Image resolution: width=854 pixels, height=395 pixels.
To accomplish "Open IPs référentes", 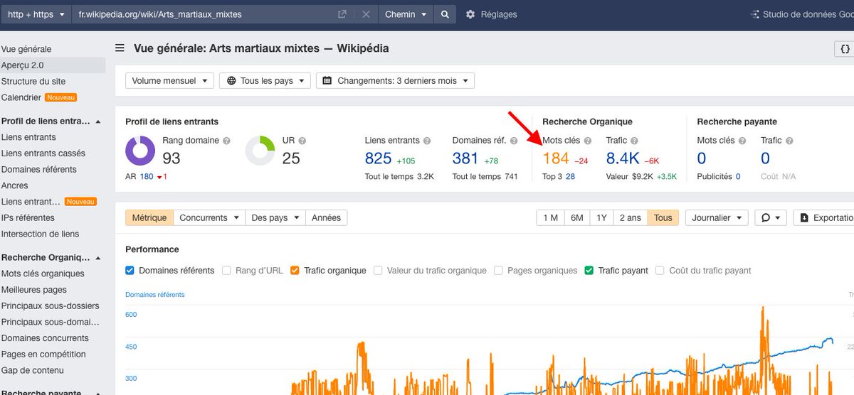I will [28, 218].
